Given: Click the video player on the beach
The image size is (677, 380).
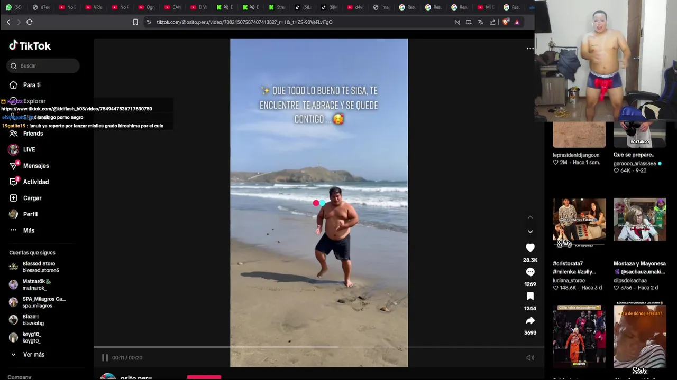Looking at the screenshot, I should click(319, 203).
